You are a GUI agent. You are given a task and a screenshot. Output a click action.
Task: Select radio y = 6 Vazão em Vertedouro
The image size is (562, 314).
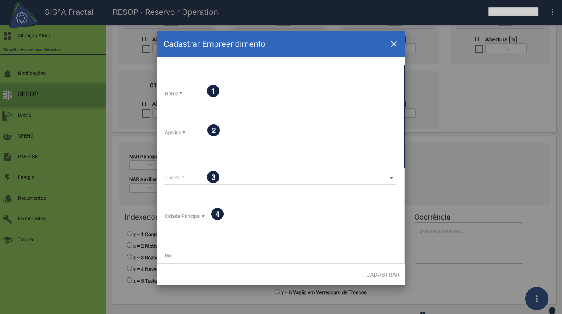click(277, 292)
